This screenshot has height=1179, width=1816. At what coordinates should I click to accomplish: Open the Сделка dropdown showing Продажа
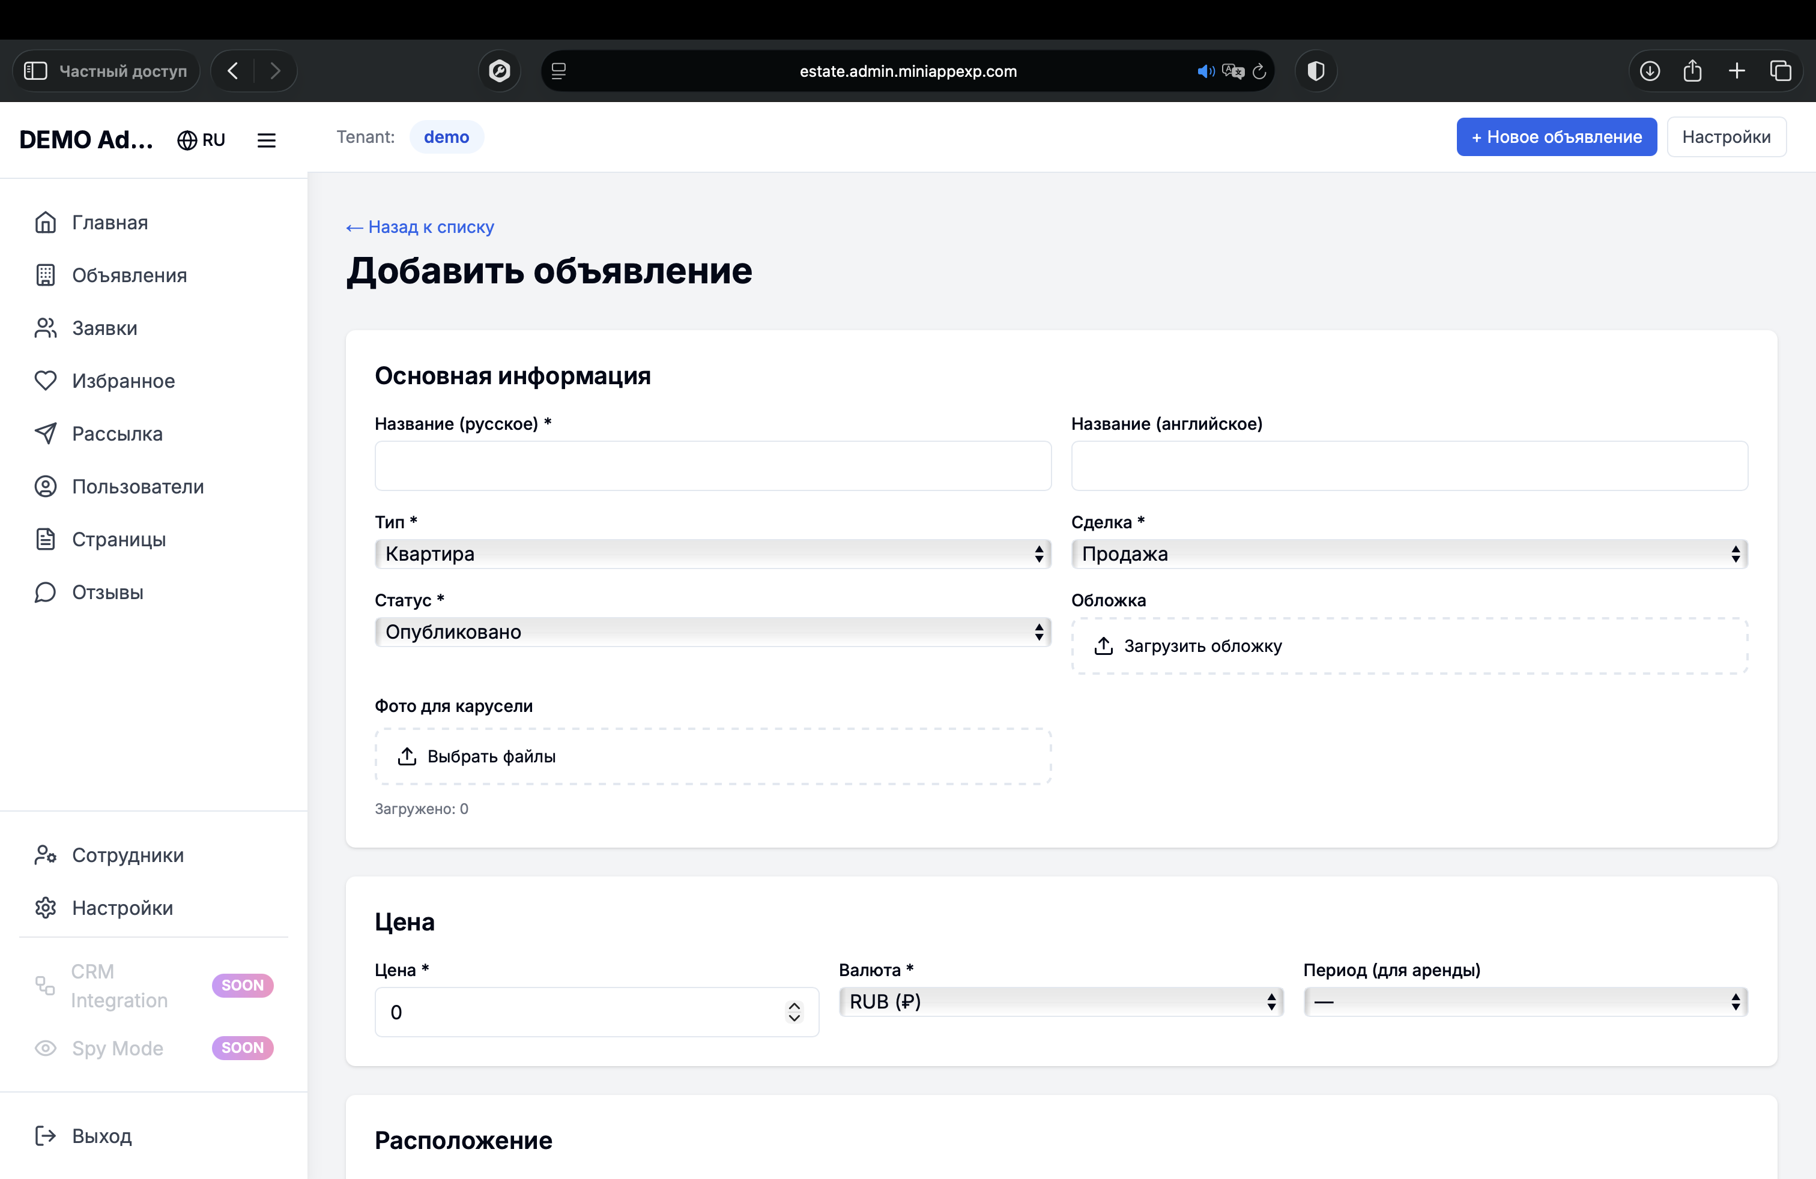point(1409,553)
